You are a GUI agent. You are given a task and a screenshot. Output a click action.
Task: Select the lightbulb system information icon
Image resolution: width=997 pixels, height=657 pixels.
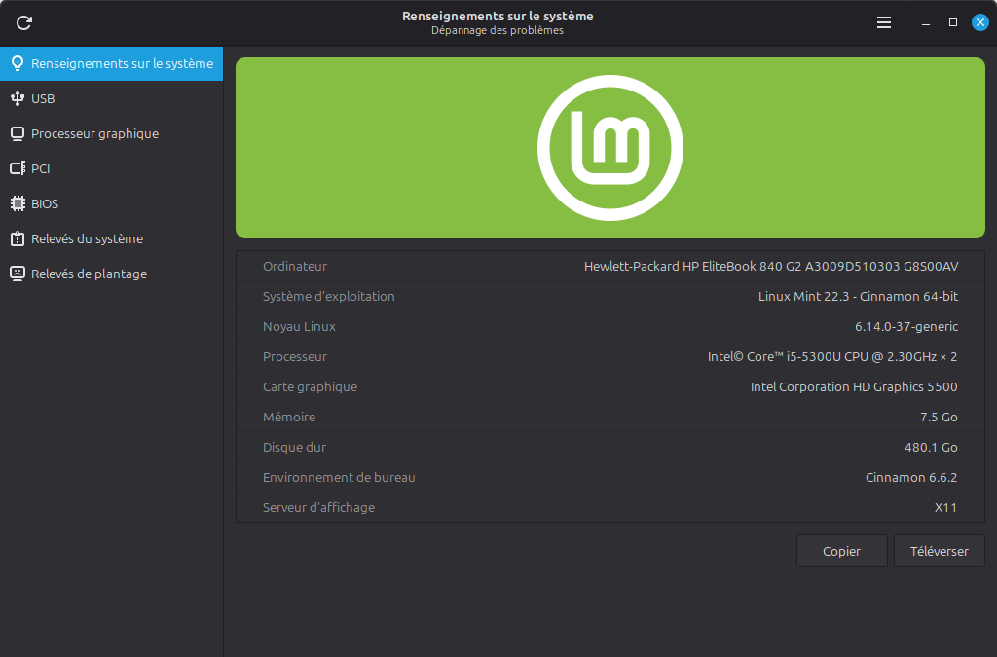17,63
